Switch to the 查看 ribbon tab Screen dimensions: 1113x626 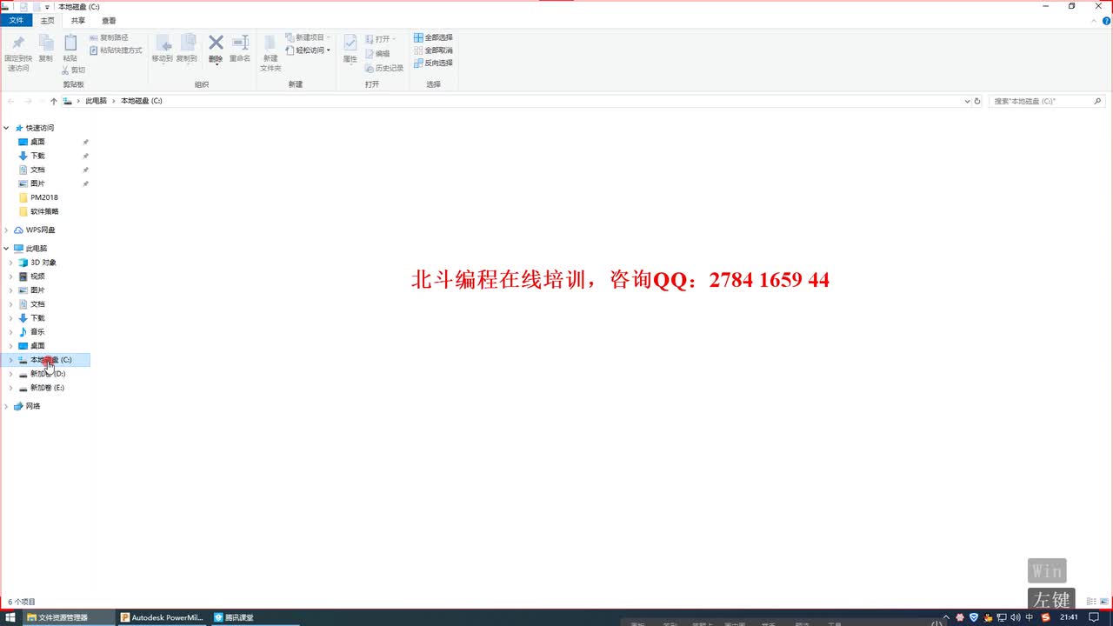(x=109, y=20)
